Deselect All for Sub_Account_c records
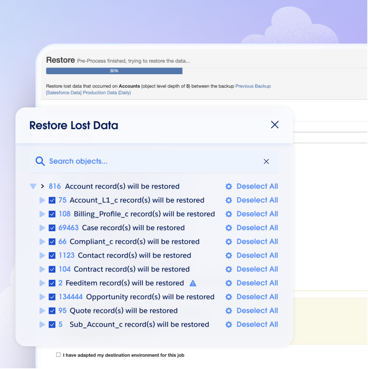The image size is (368, 369). pos(257,324)
